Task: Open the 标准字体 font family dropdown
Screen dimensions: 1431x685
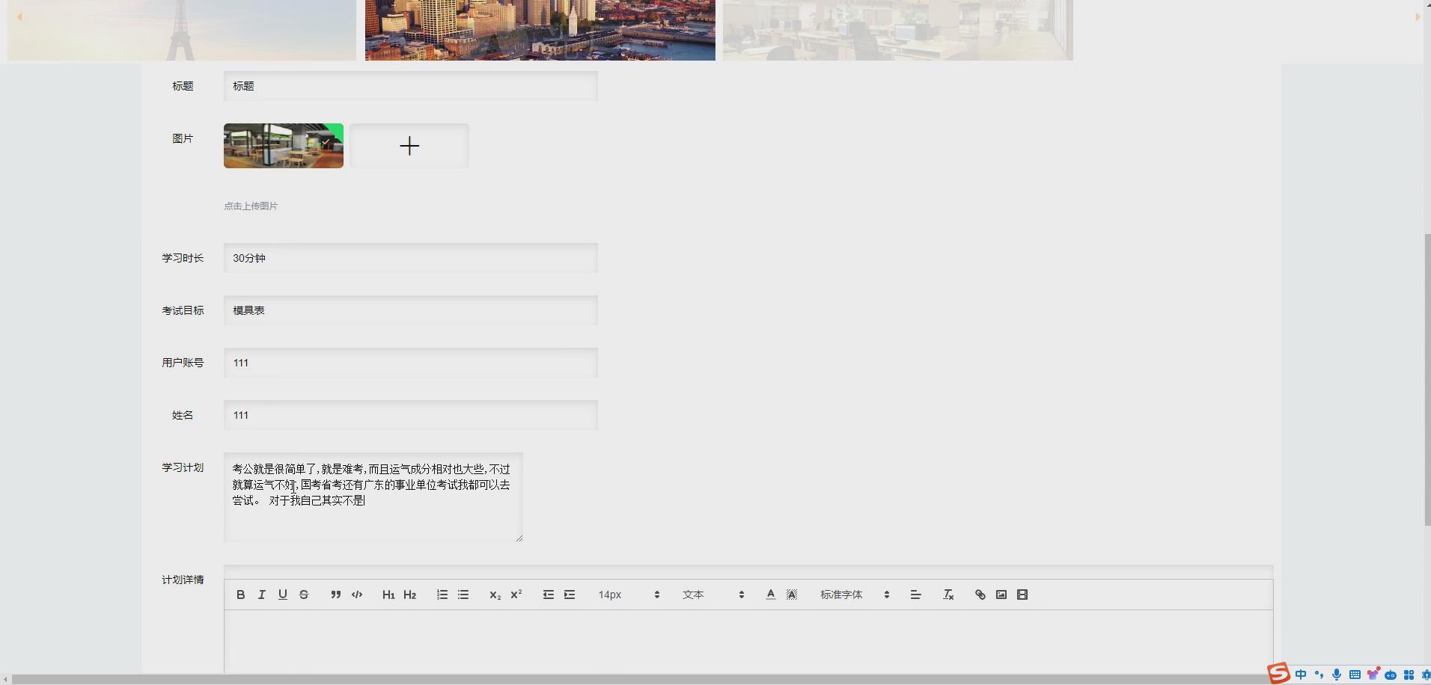Action: click(855, 595)
